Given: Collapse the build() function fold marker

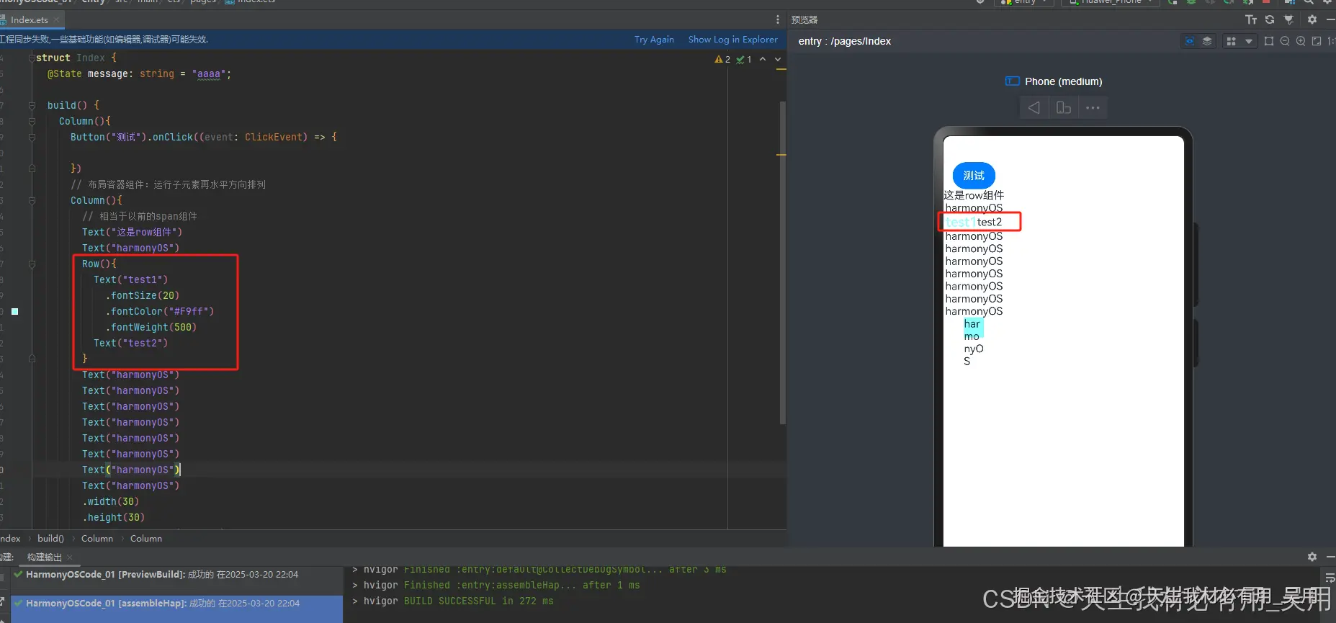Looking at the screenshot, I should tap(32, 105).
